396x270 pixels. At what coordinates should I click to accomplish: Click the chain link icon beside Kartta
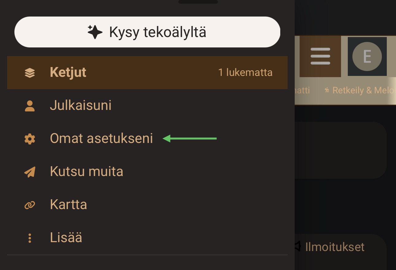(30, 205)
